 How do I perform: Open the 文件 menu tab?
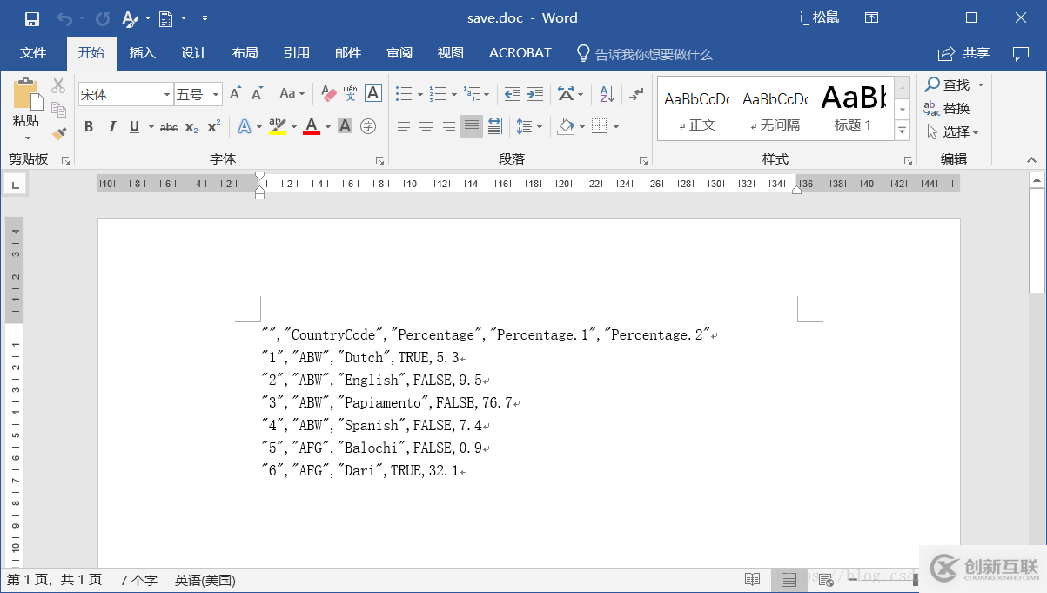pyautogui.click(x=33, y=53)
